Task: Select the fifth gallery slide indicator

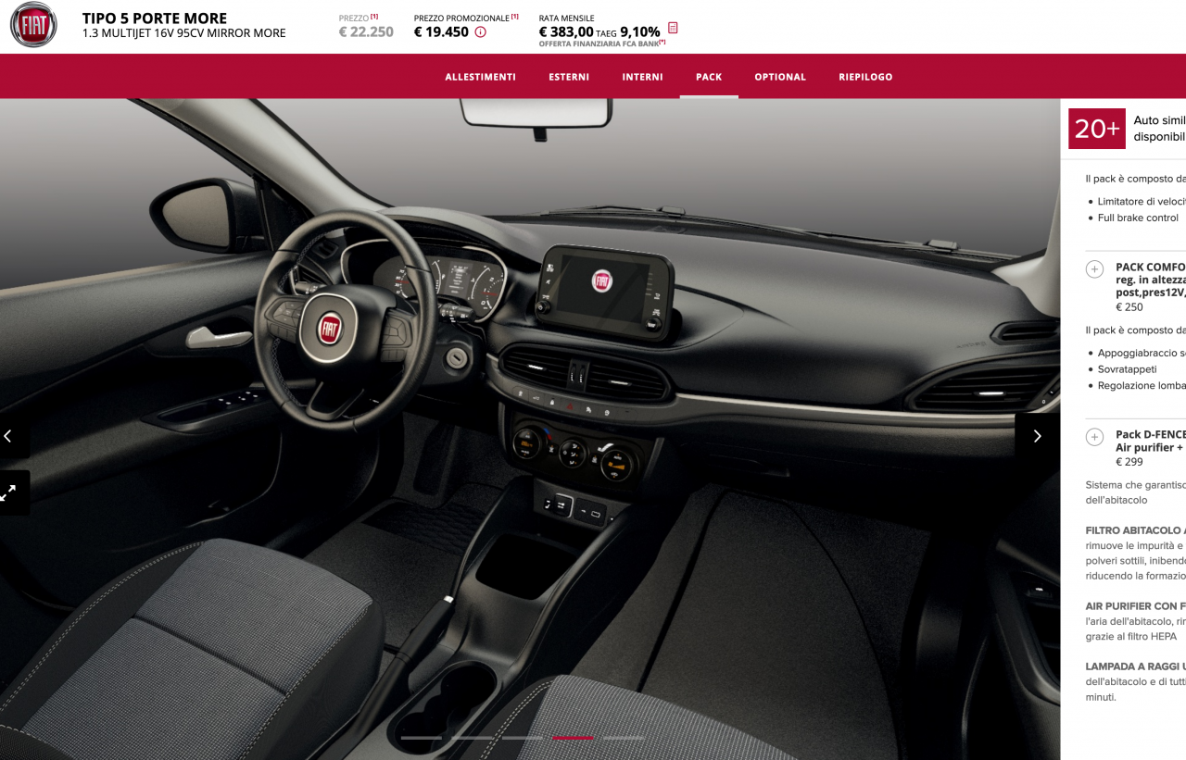Action: (x=624, y=738)
